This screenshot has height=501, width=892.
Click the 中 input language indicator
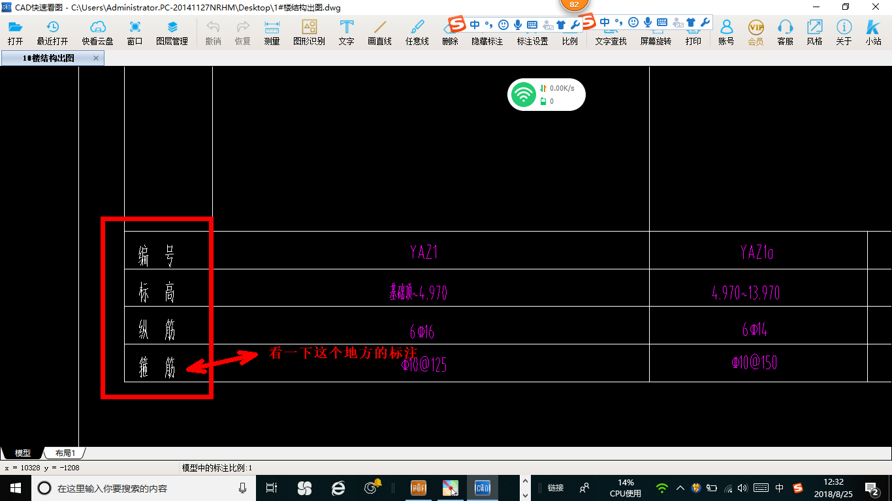[780, 488]
